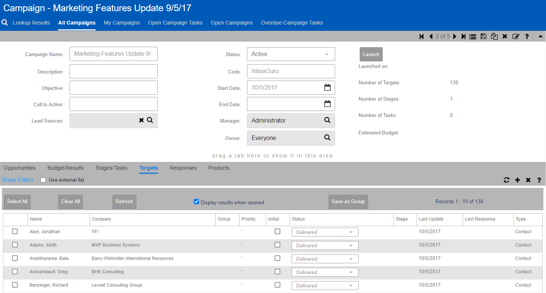Save the campaign with the floppy icon
Viewport: 546px width, 293px height.
pos(483,36)
